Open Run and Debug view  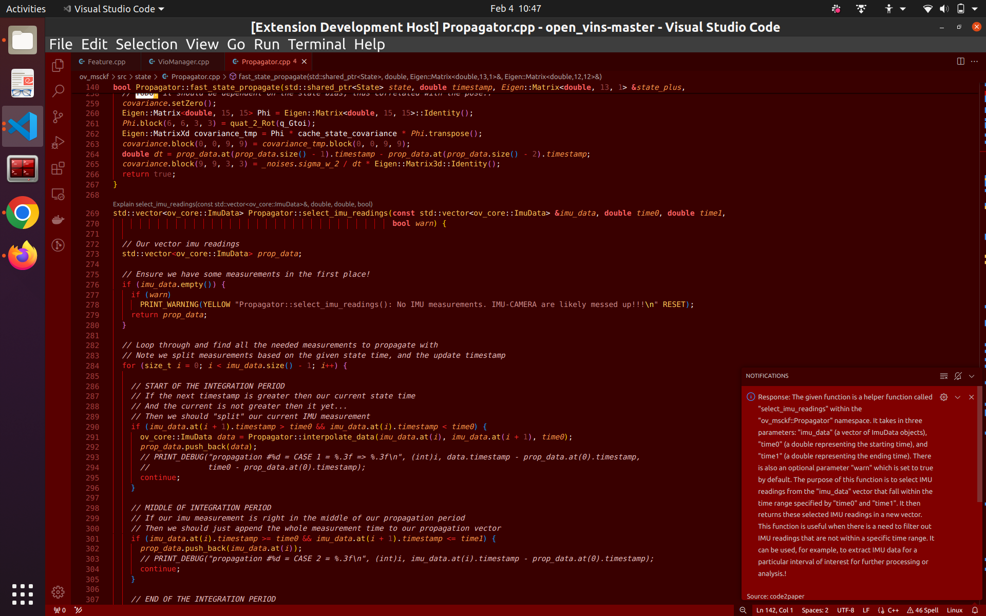[58, 143]
